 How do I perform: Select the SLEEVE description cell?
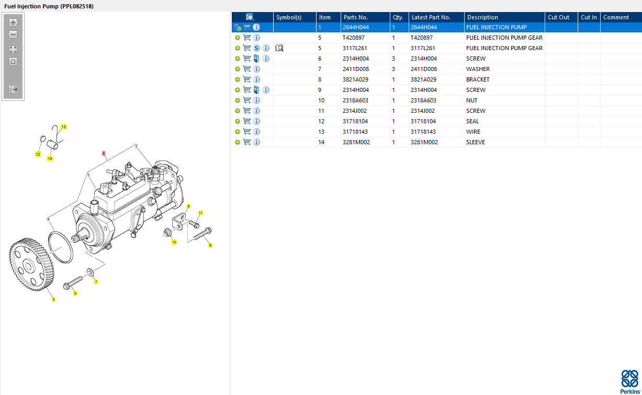505,142
